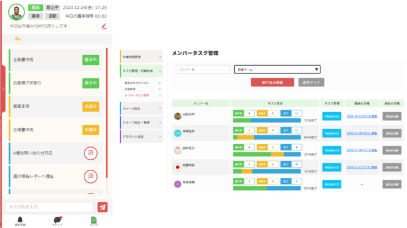The width and height of the screenshot is (407, 228).
Task: Click the red task list scrollbar
Action: click(106, 113)
